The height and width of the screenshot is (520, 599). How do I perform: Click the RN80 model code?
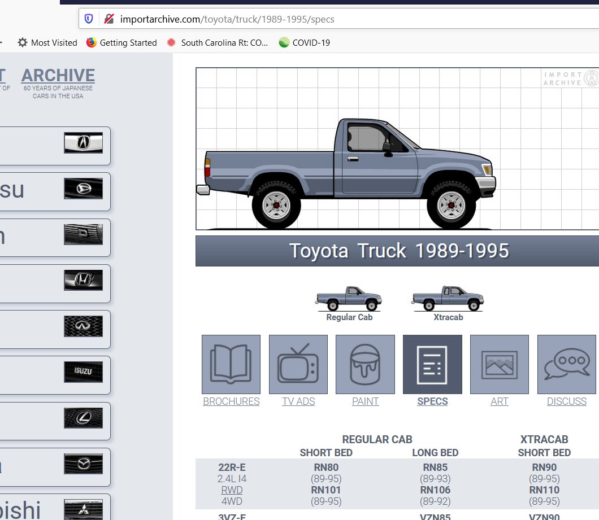326,467
